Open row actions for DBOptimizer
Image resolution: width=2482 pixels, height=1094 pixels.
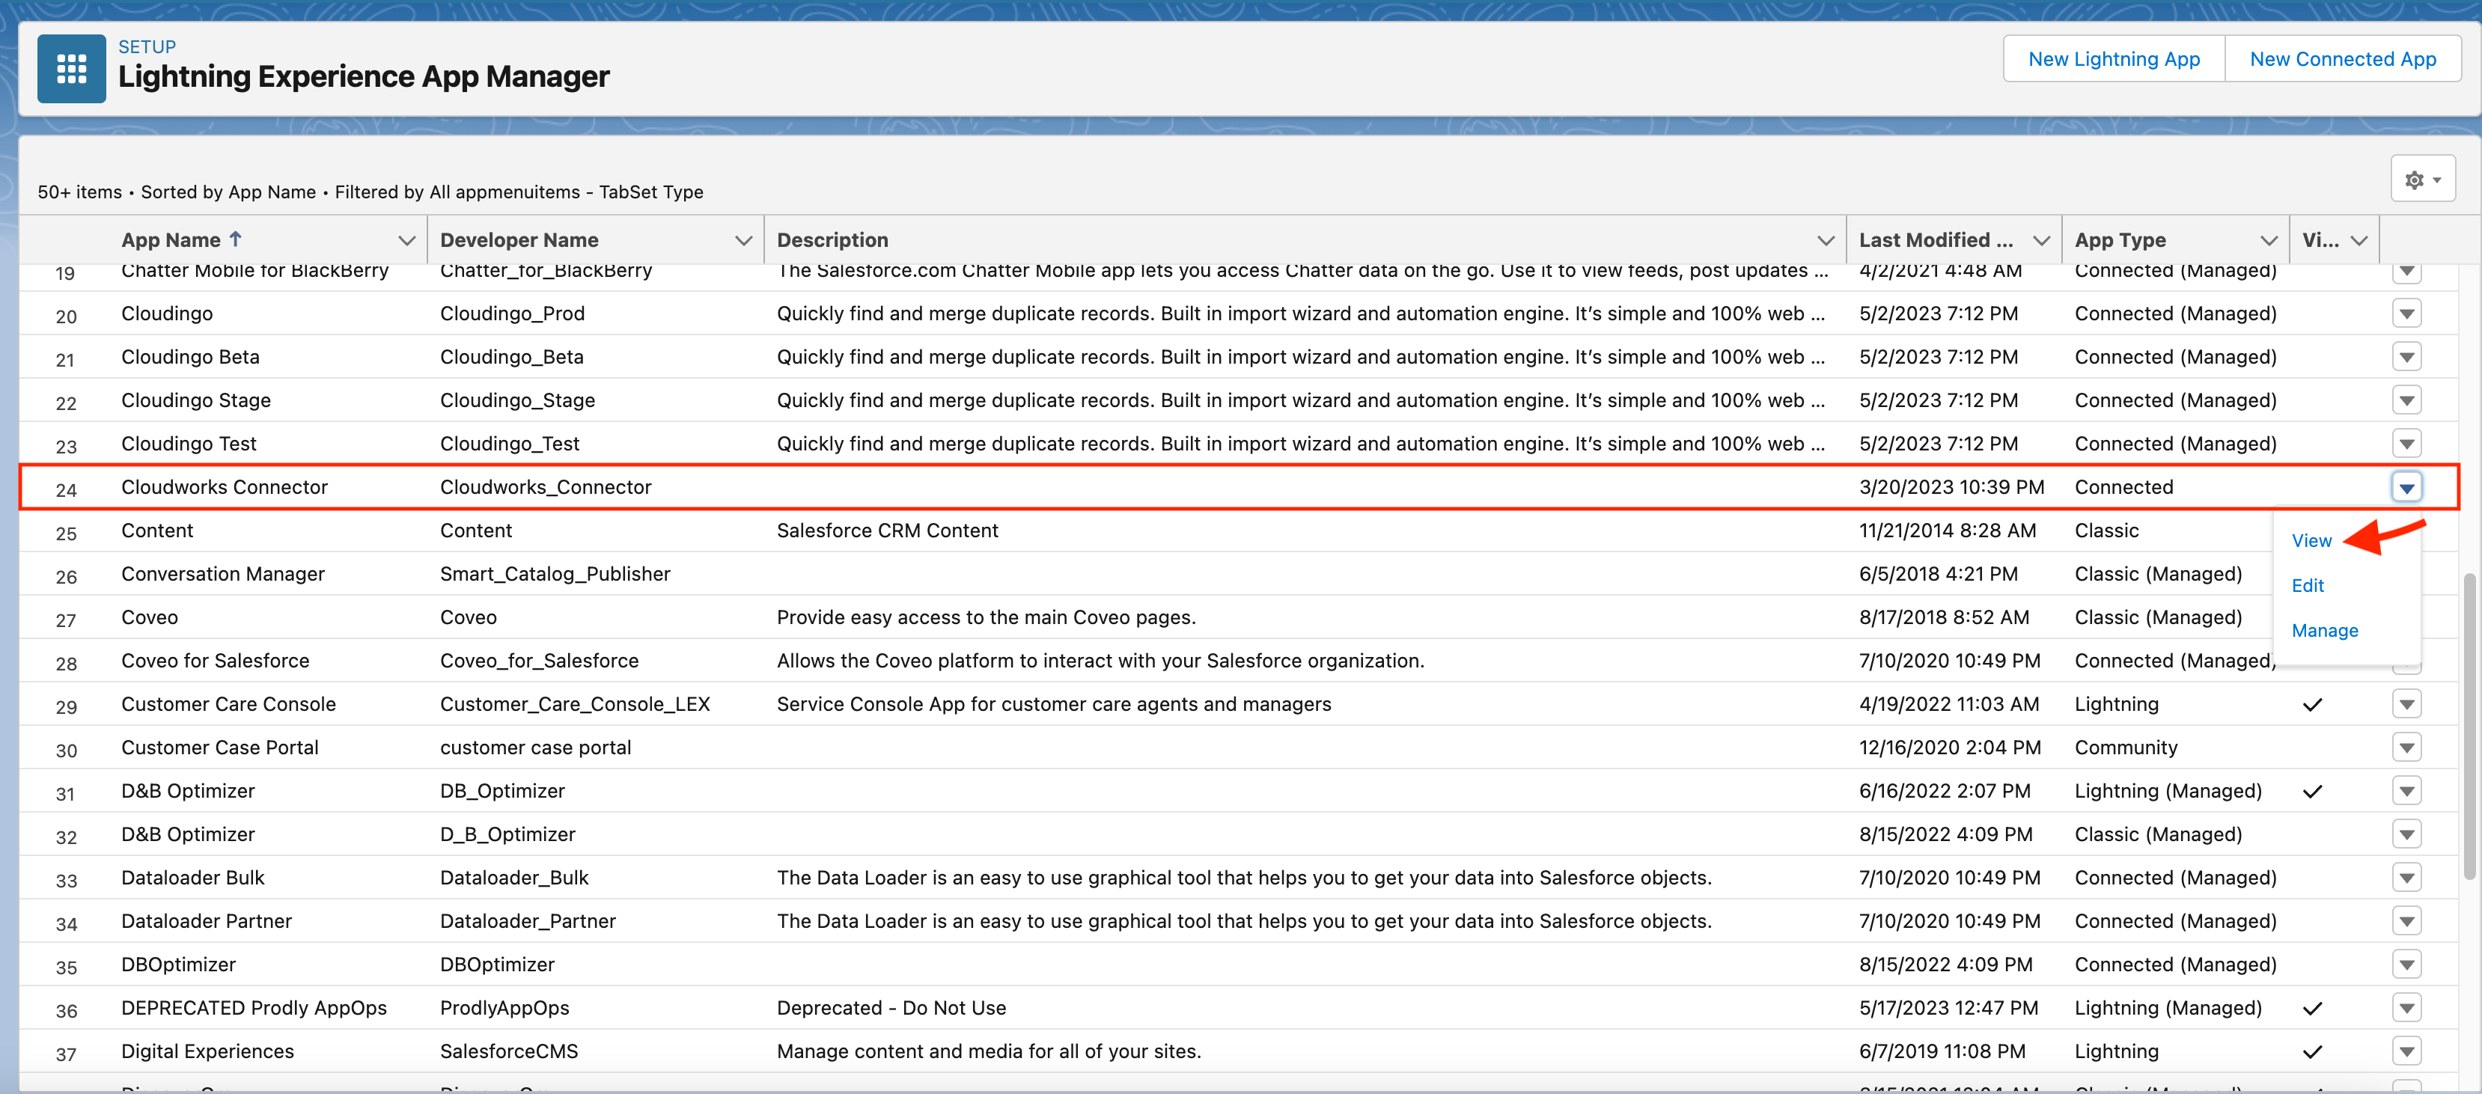click(2406, 964)
